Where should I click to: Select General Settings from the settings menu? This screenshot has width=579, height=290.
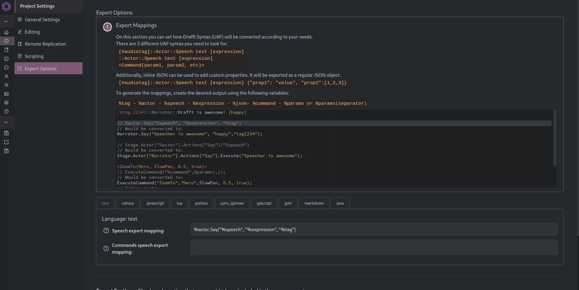point(42,19)
